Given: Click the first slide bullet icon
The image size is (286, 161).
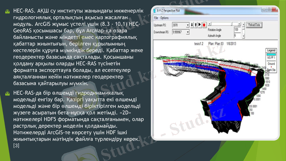Looking at the screenshot, I should [8, 11].
